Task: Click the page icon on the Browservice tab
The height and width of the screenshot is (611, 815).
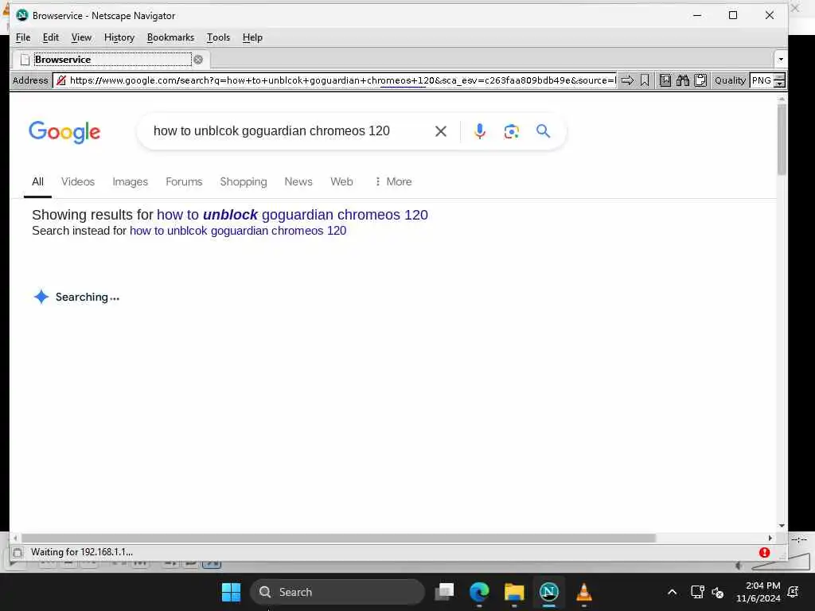Action: click(25, 59)
